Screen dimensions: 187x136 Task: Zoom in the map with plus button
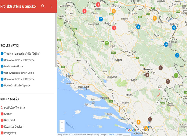click(62, 123)
